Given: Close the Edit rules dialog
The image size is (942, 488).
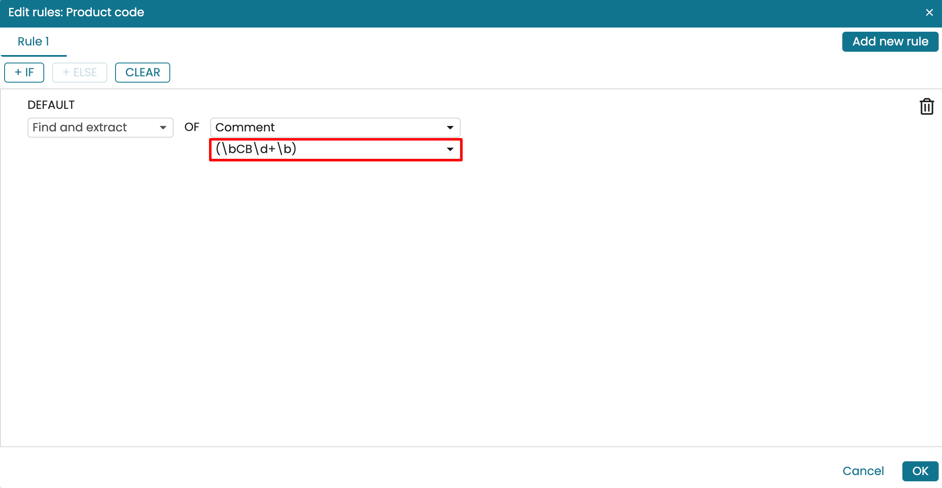Looking at the screenshot, I should coord(929,13).
